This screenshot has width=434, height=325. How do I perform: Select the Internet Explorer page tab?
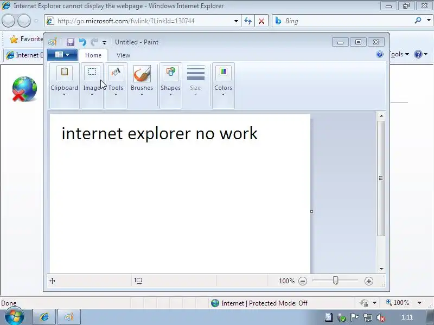coord(24,55)
